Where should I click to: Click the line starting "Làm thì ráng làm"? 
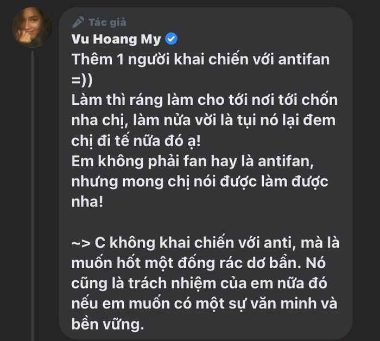point(204,100)
